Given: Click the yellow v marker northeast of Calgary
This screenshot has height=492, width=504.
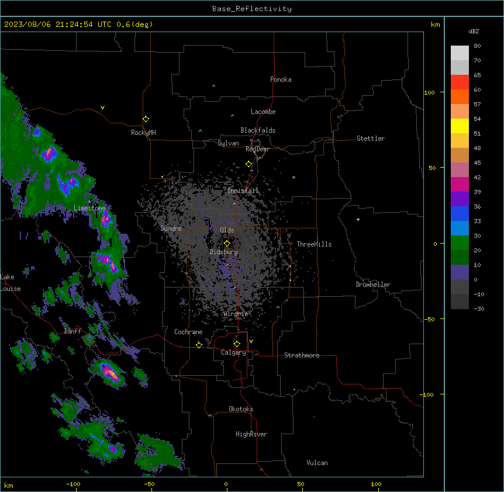Looking at the screenshot, I should point(251,341).
